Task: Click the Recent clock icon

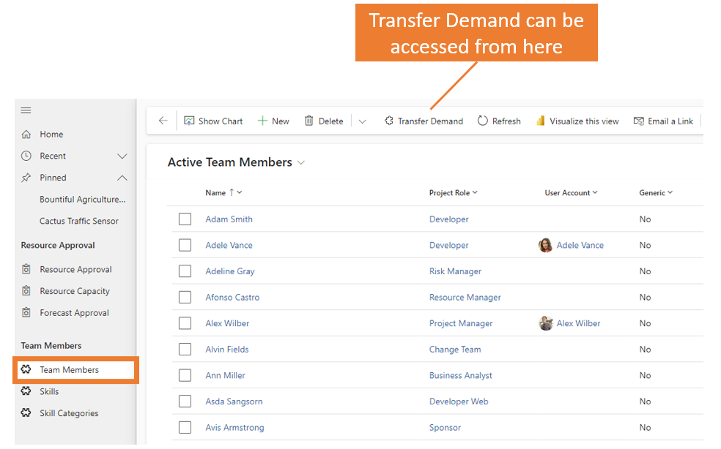Action: (26, 156)
